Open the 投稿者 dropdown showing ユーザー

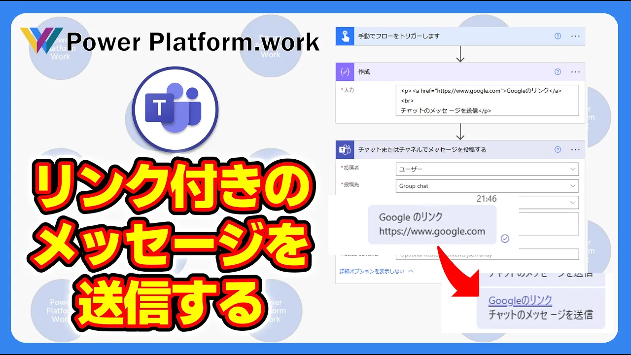pos(487,169)
